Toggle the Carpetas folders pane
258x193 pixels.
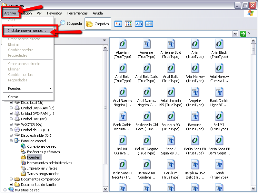pyautogui.click(x=98, y=24)
